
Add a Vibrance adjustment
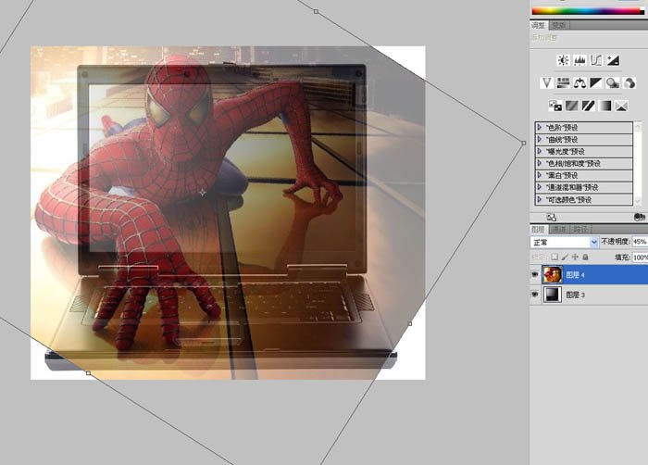click(547, 82)
